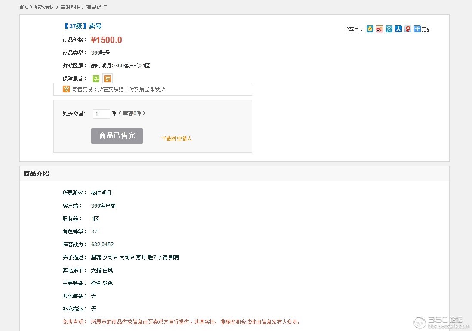Share to Renren icon
This screenshot has width=472, height=331.
tap(398, 29)
